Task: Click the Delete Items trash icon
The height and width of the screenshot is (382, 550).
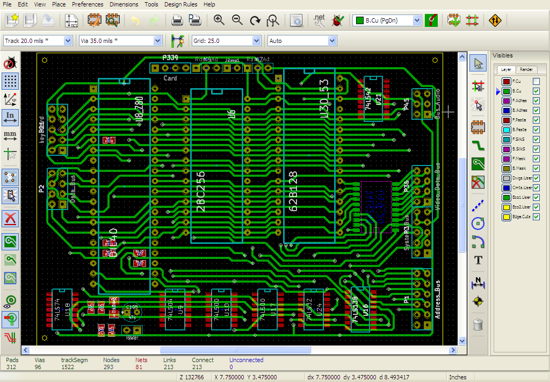Action: pyautogui.click(x=477, y=324)
